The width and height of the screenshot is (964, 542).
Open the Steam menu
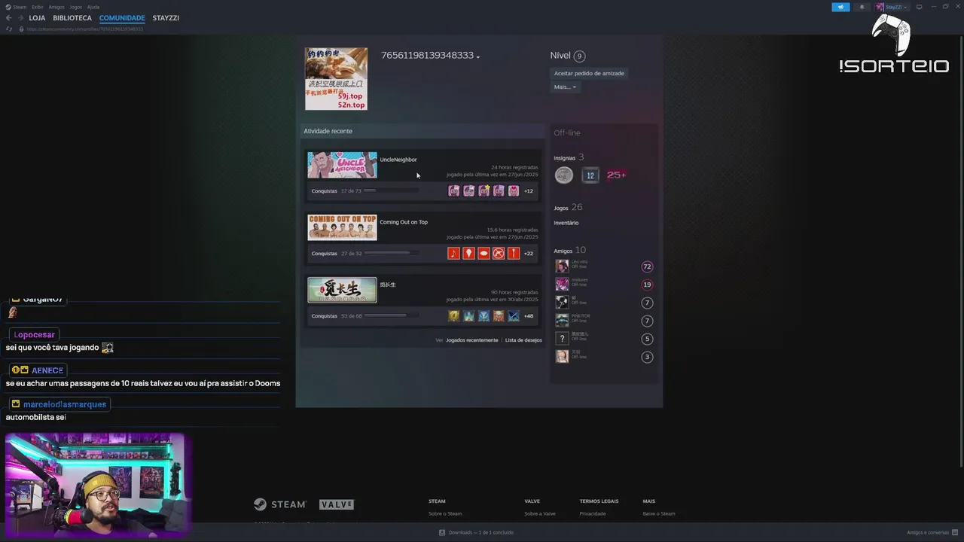pyautogui.click(x=21, y=7)
